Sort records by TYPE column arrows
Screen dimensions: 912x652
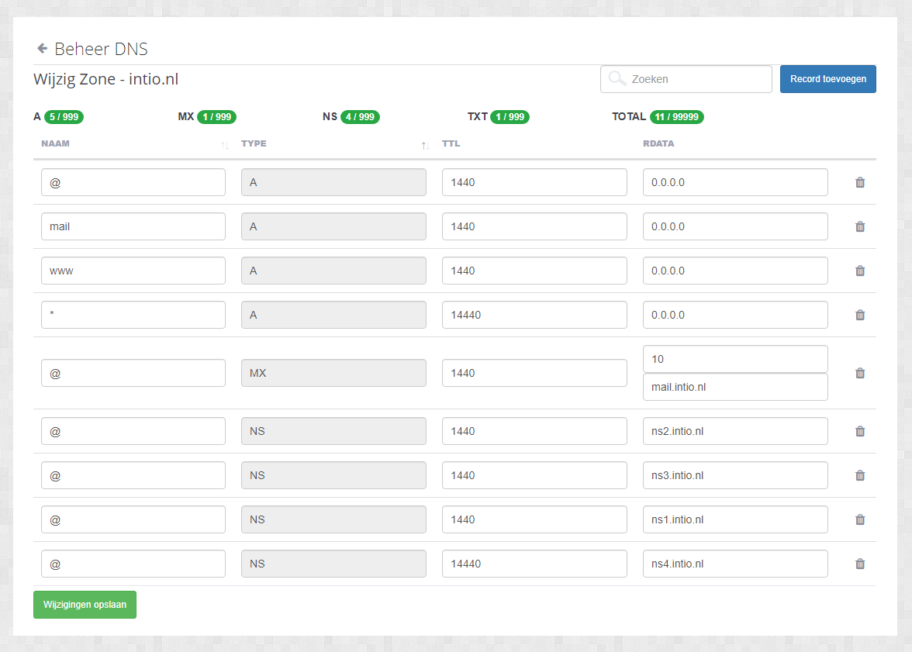coord(425,146)
